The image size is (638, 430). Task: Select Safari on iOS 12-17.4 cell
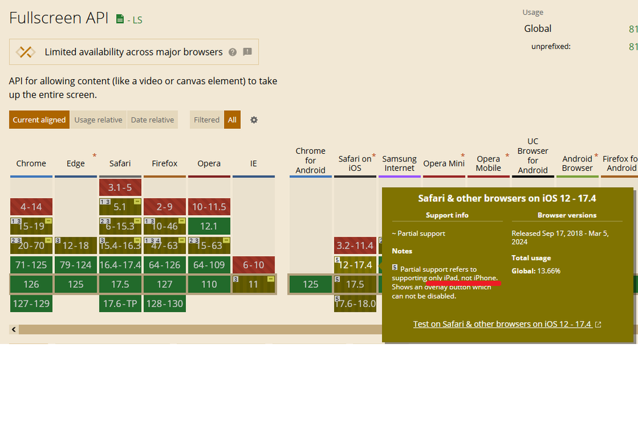coord(355,265)
